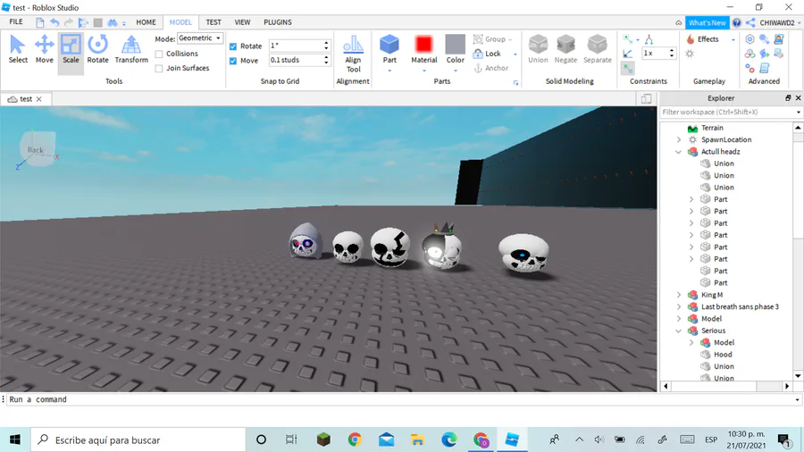The image size is (804, 452).
Task: Insert a new Part
Action: click(389, 49)
